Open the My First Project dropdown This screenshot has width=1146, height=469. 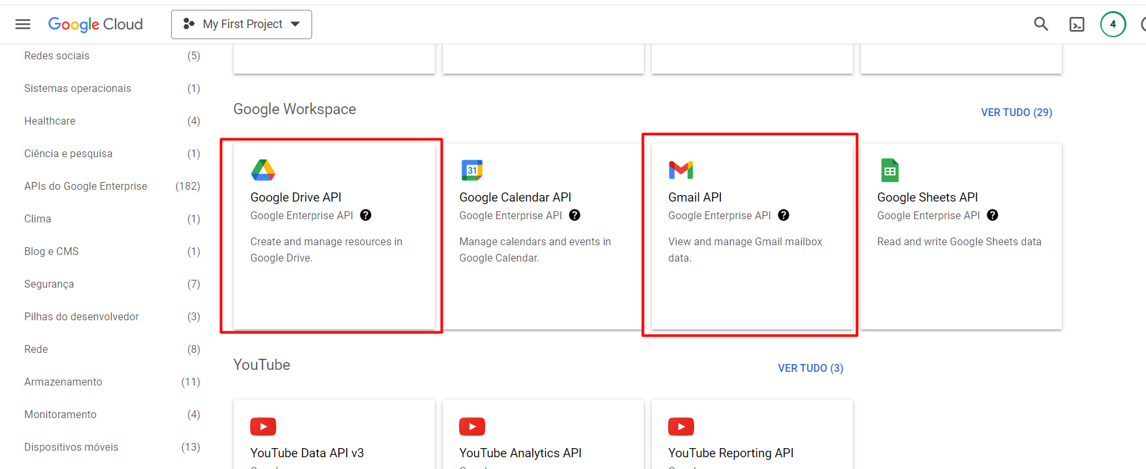[242, 24]
